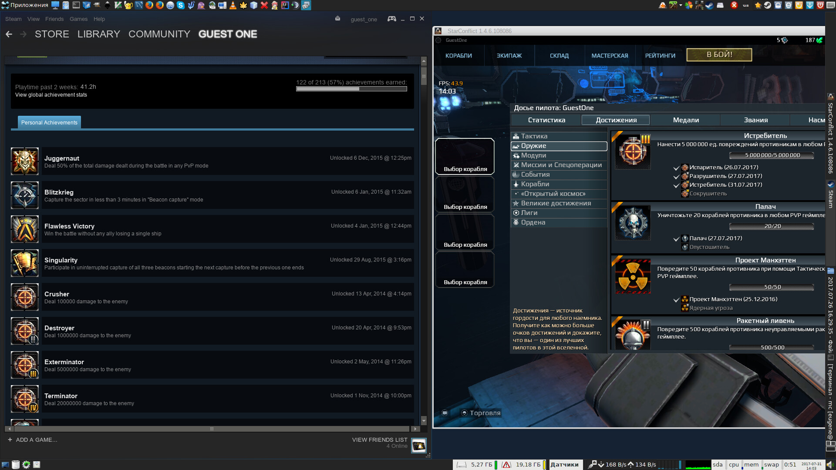Viewport: 836px width, 470px height.
Task: Select the Модули achievements category
Action: 559,155
